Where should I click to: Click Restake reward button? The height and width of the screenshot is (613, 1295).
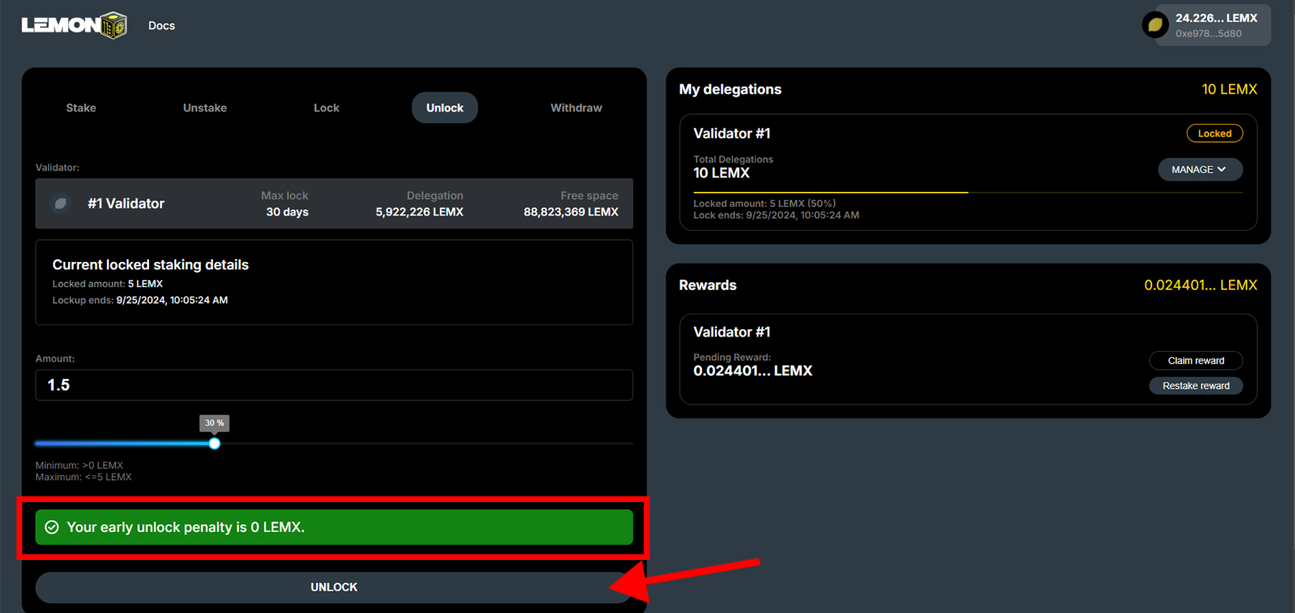click(x=1195, y=386)
